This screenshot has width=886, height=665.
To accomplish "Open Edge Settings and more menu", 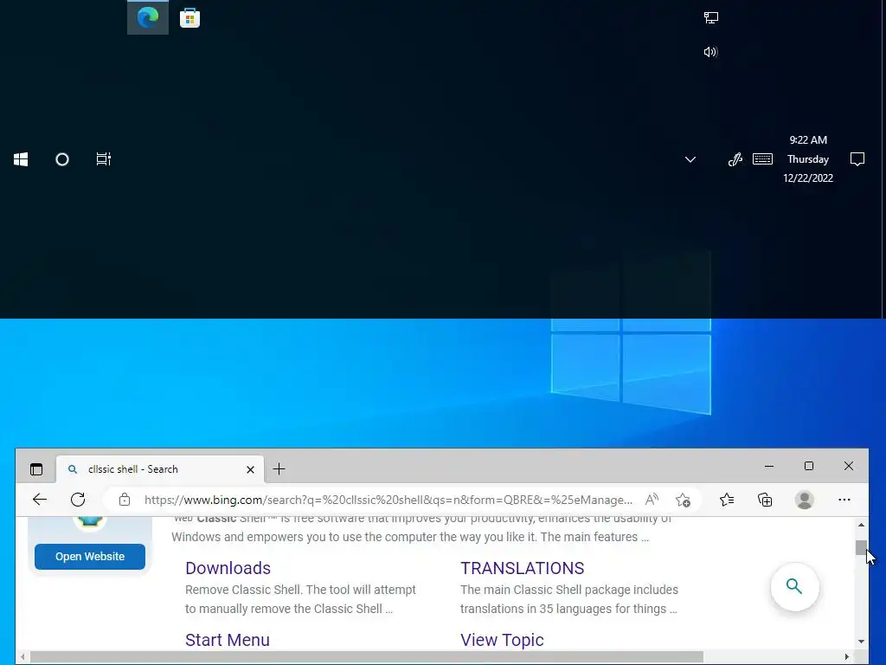I will click(844, 500).
